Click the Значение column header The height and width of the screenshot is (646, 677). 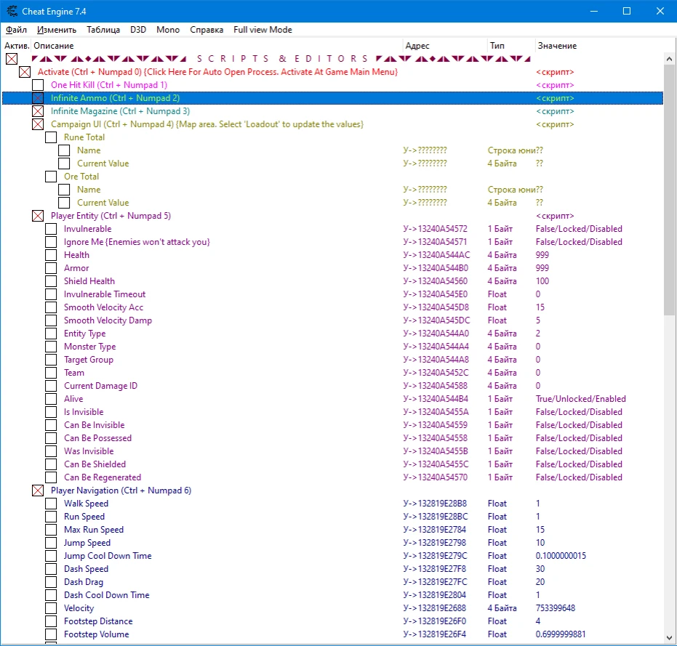pyautogui.click(x=557, y=46)
